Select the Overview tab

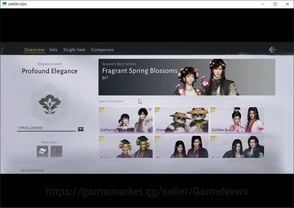34,50
